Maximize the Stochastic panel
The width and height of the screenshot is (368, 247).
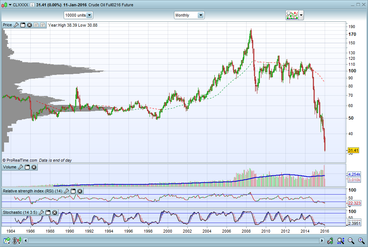[48, 213]
